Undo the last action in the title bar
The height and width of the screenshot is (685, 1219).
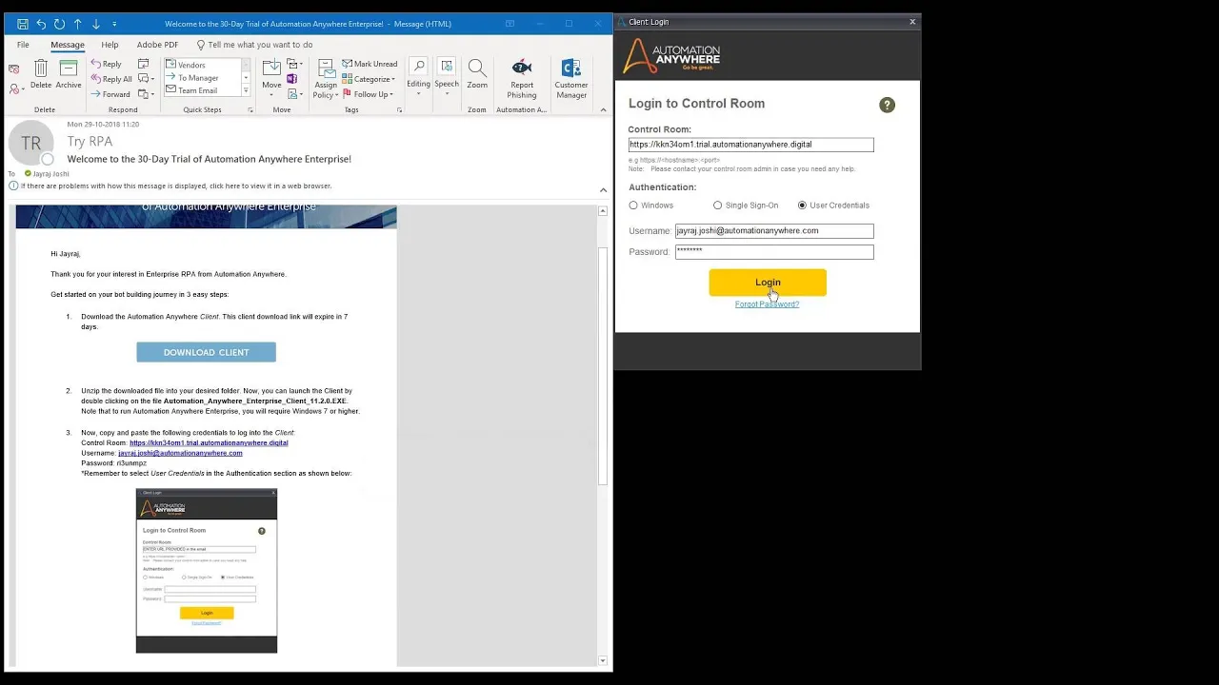[x=41, y=24]
